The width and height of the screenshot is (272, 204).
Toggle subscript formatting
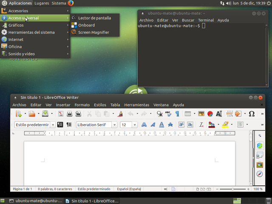190,125
